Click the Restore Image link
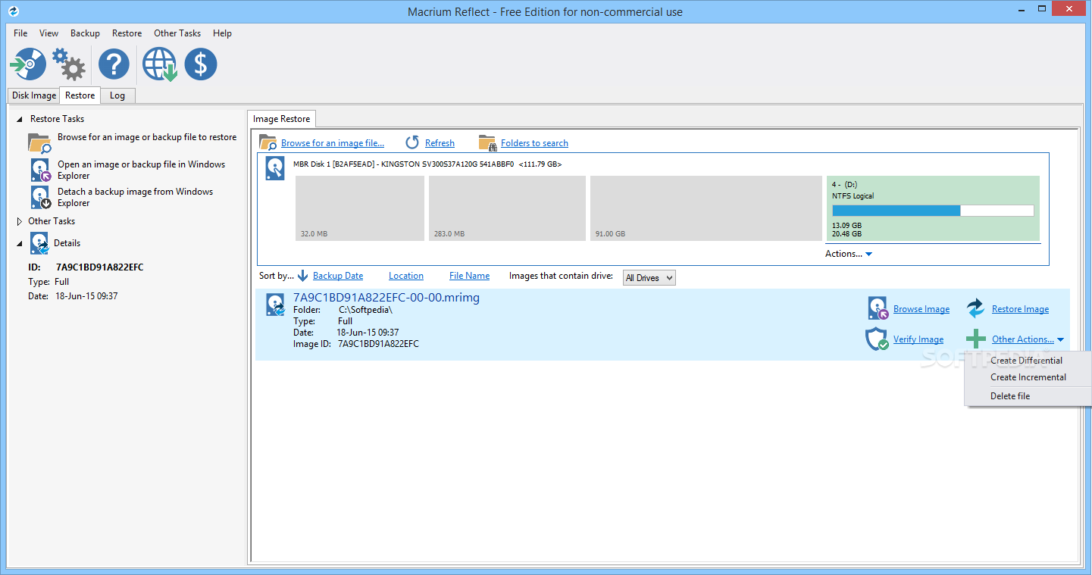This screenshot has width=1092, height=575. coord(1021,309)
